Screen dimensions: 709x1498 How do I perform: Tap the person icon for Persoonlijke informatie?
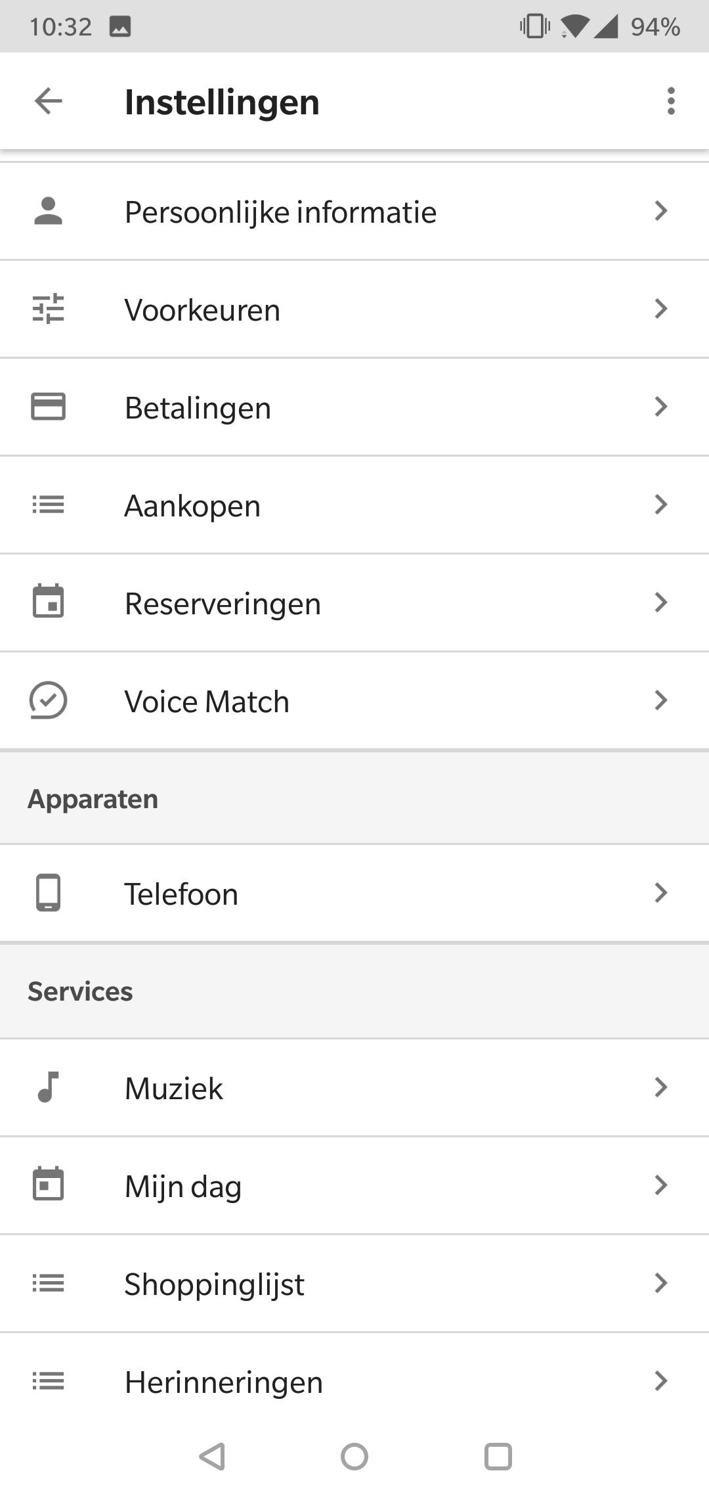(x=48, y=212)
